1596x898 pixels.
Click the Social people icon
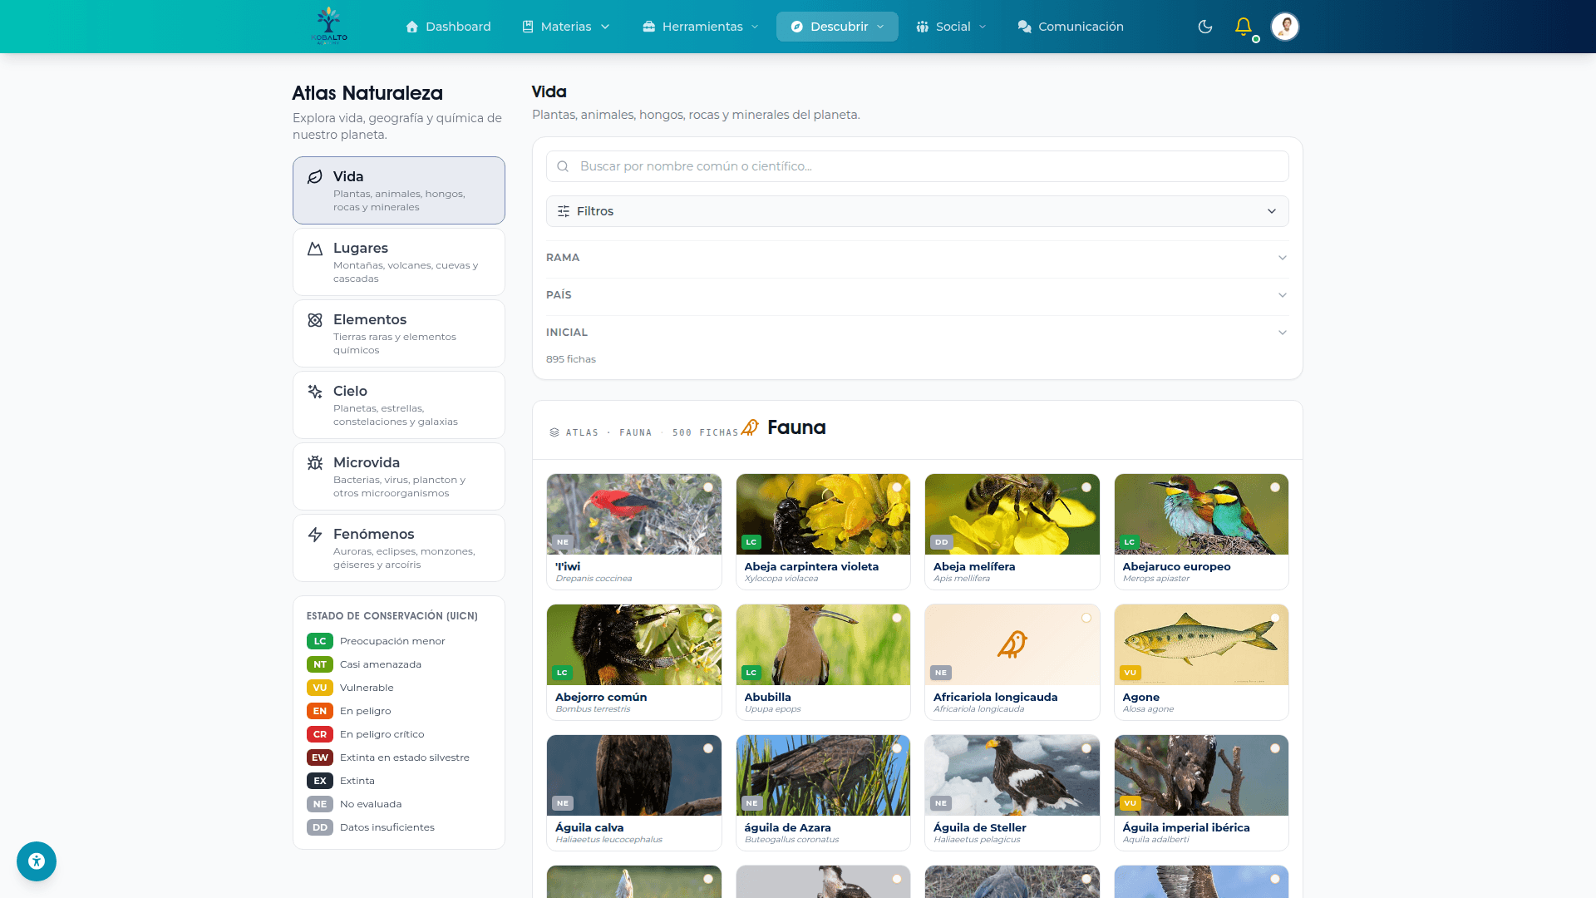pos(922,27)
